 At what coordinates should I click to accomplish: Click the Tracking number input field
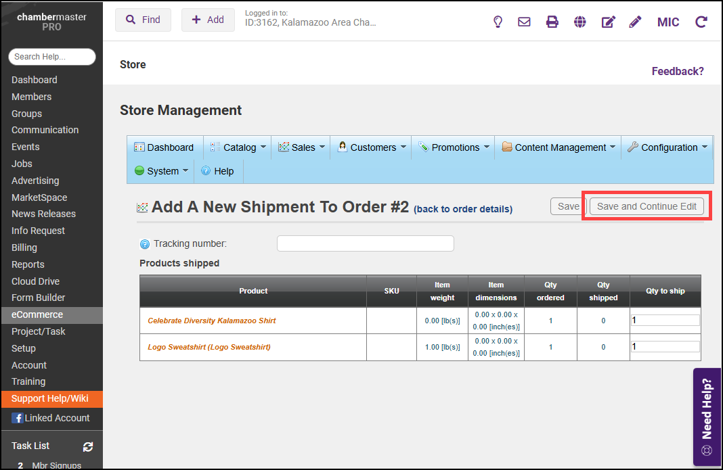[x=365, y=243]
